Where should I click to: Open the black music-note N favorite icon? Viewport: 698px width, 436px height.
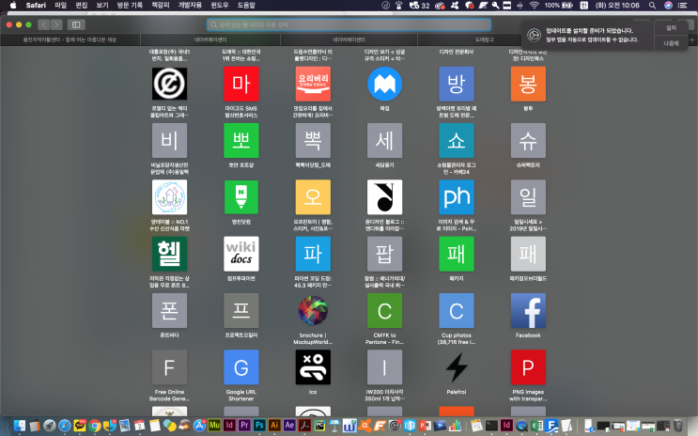384,196
